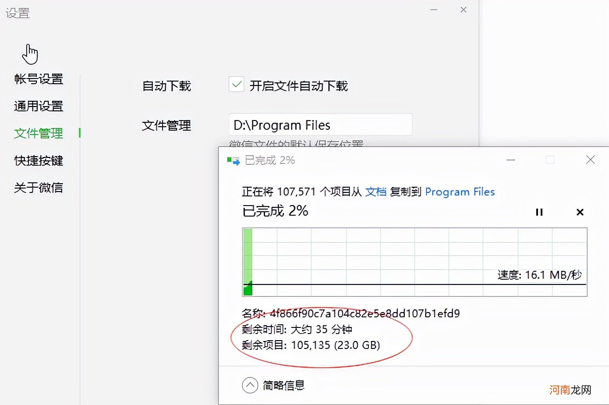The height and width of the screenshot is (405, 609).
Task: Close the file copy dialog window
Action: click(x=591, y=160)
